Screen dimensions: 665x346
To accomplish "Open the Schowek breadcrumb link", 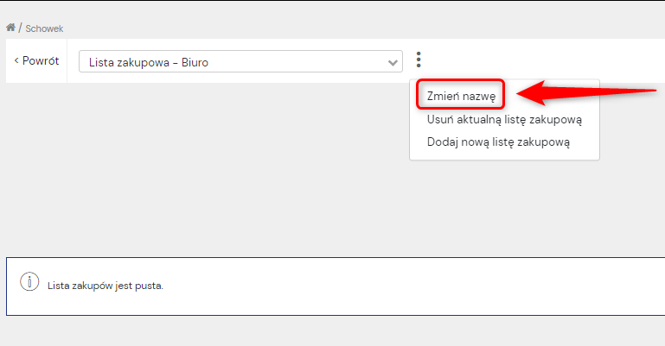I will [x=44, y=28].
